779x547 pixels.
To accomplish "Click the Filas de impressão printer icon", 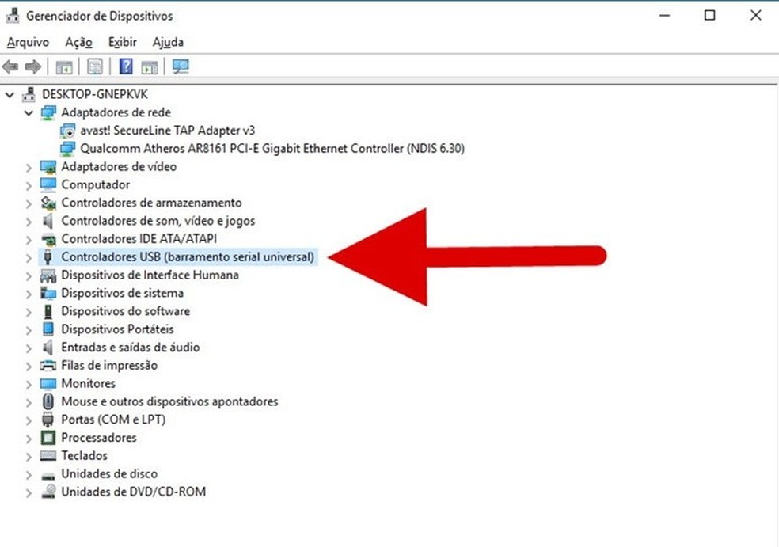I will [48, 366].
